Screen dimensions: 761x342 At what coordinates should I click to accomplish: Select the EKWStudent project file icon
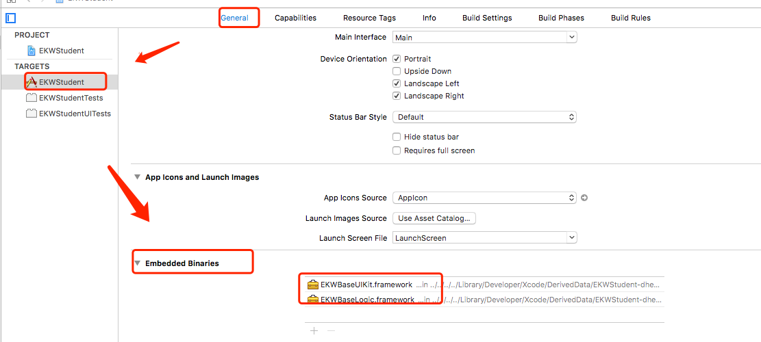tap(32, 51)
